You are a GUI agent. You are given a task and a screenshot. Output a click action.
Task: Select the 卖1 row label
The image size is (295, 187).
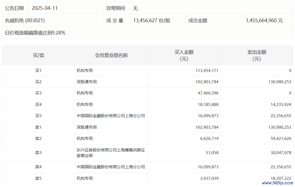(38, 127)
